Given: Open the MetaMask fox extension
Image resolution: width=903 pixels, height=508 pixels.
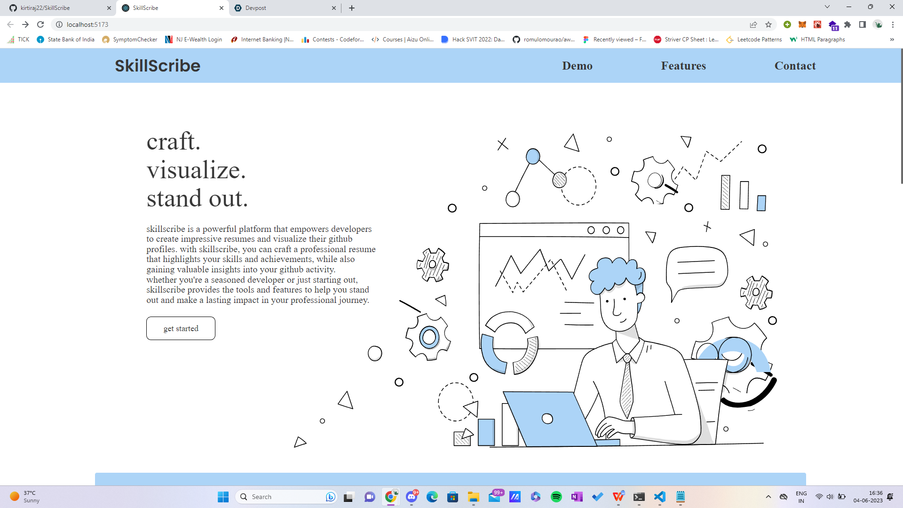Looking at the screenshot, I should pos(802,24).
